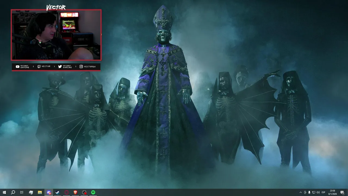
Task: Open the recording app with red dot
Action: (x=84, y=192)
